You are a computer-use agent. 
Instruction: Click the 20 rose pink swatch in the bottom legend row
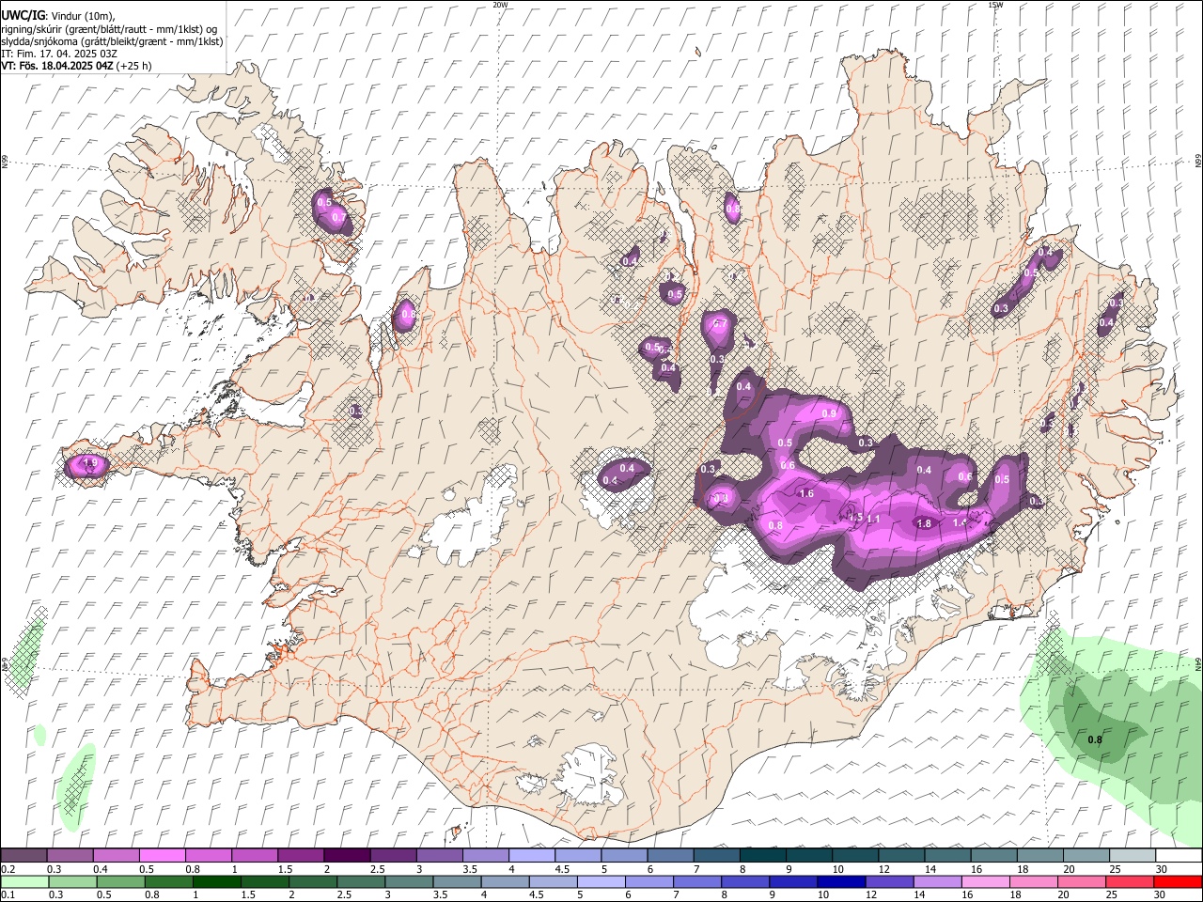coord(1081,882)
